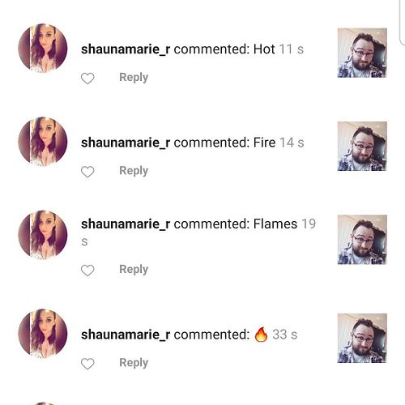
Task: Open shaunamarie_r username in fire emoji notification
Action: pos(126,335)
